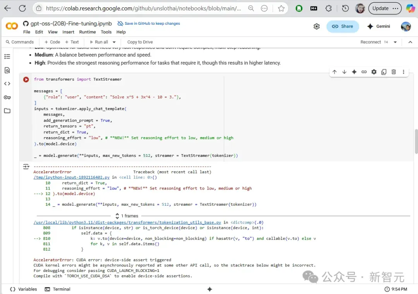Open the Edit menu
The width and height of the screenshot is (418, 294).
pyautogui.click(x=39, y=32)
